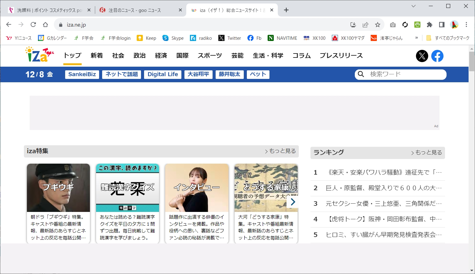Open the Y!ニュース bookmark

click(19, 38)
